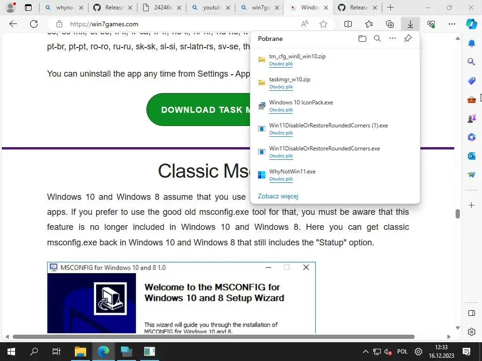Switch to last GitHub Release tab
The image size is (482, 361).
tap(357, 8)
